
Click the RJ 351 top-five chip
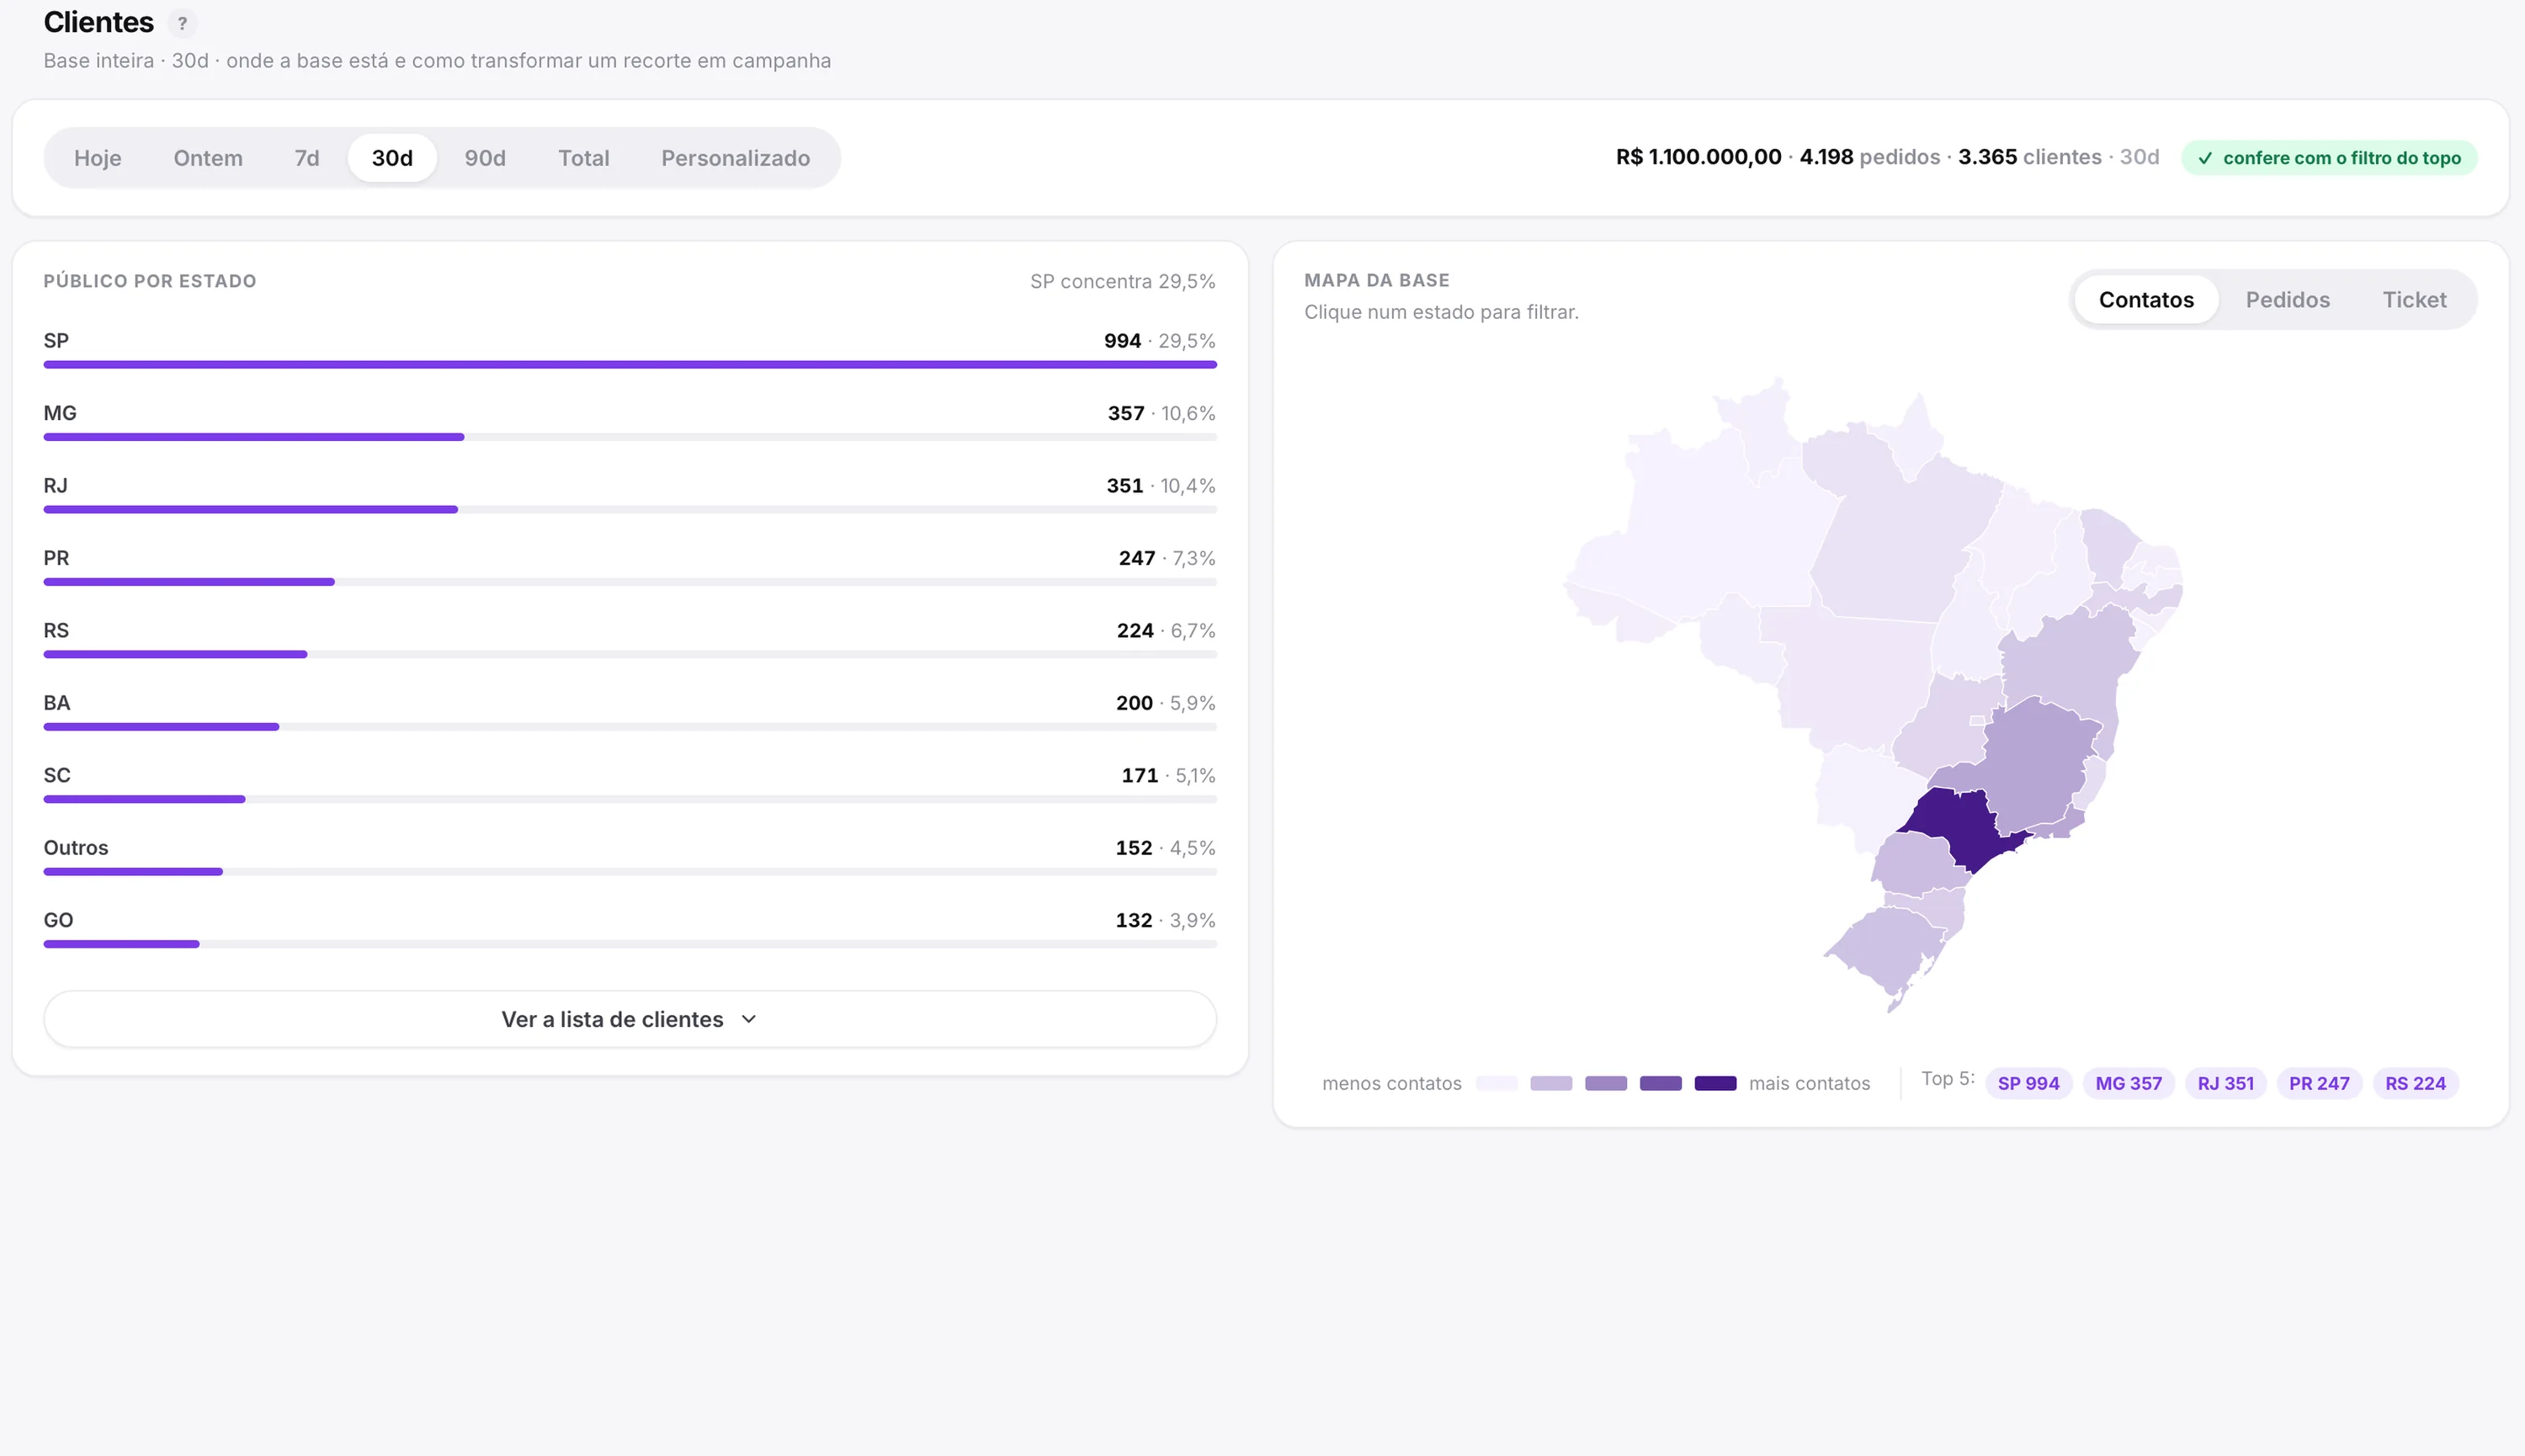coord(2225,1084)
